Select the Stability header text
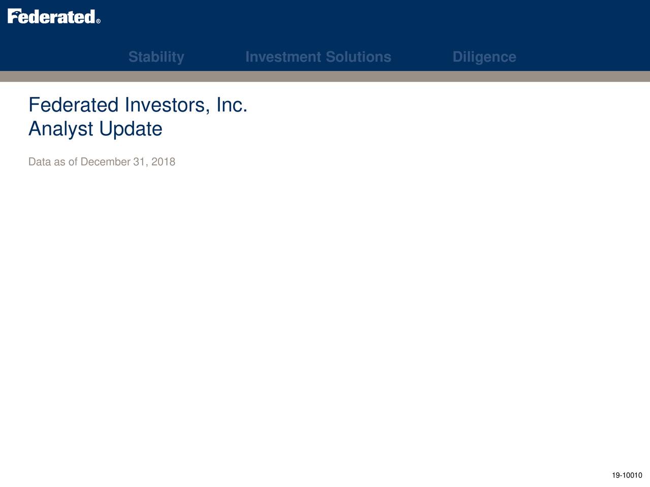The height and width of the screenshot is (487, 650). tap(156, 57)
